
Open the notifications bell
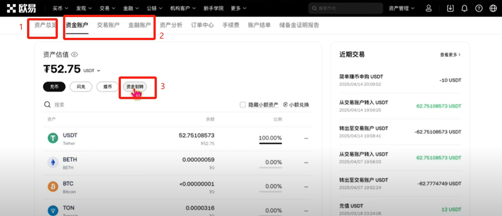(464, 8)
